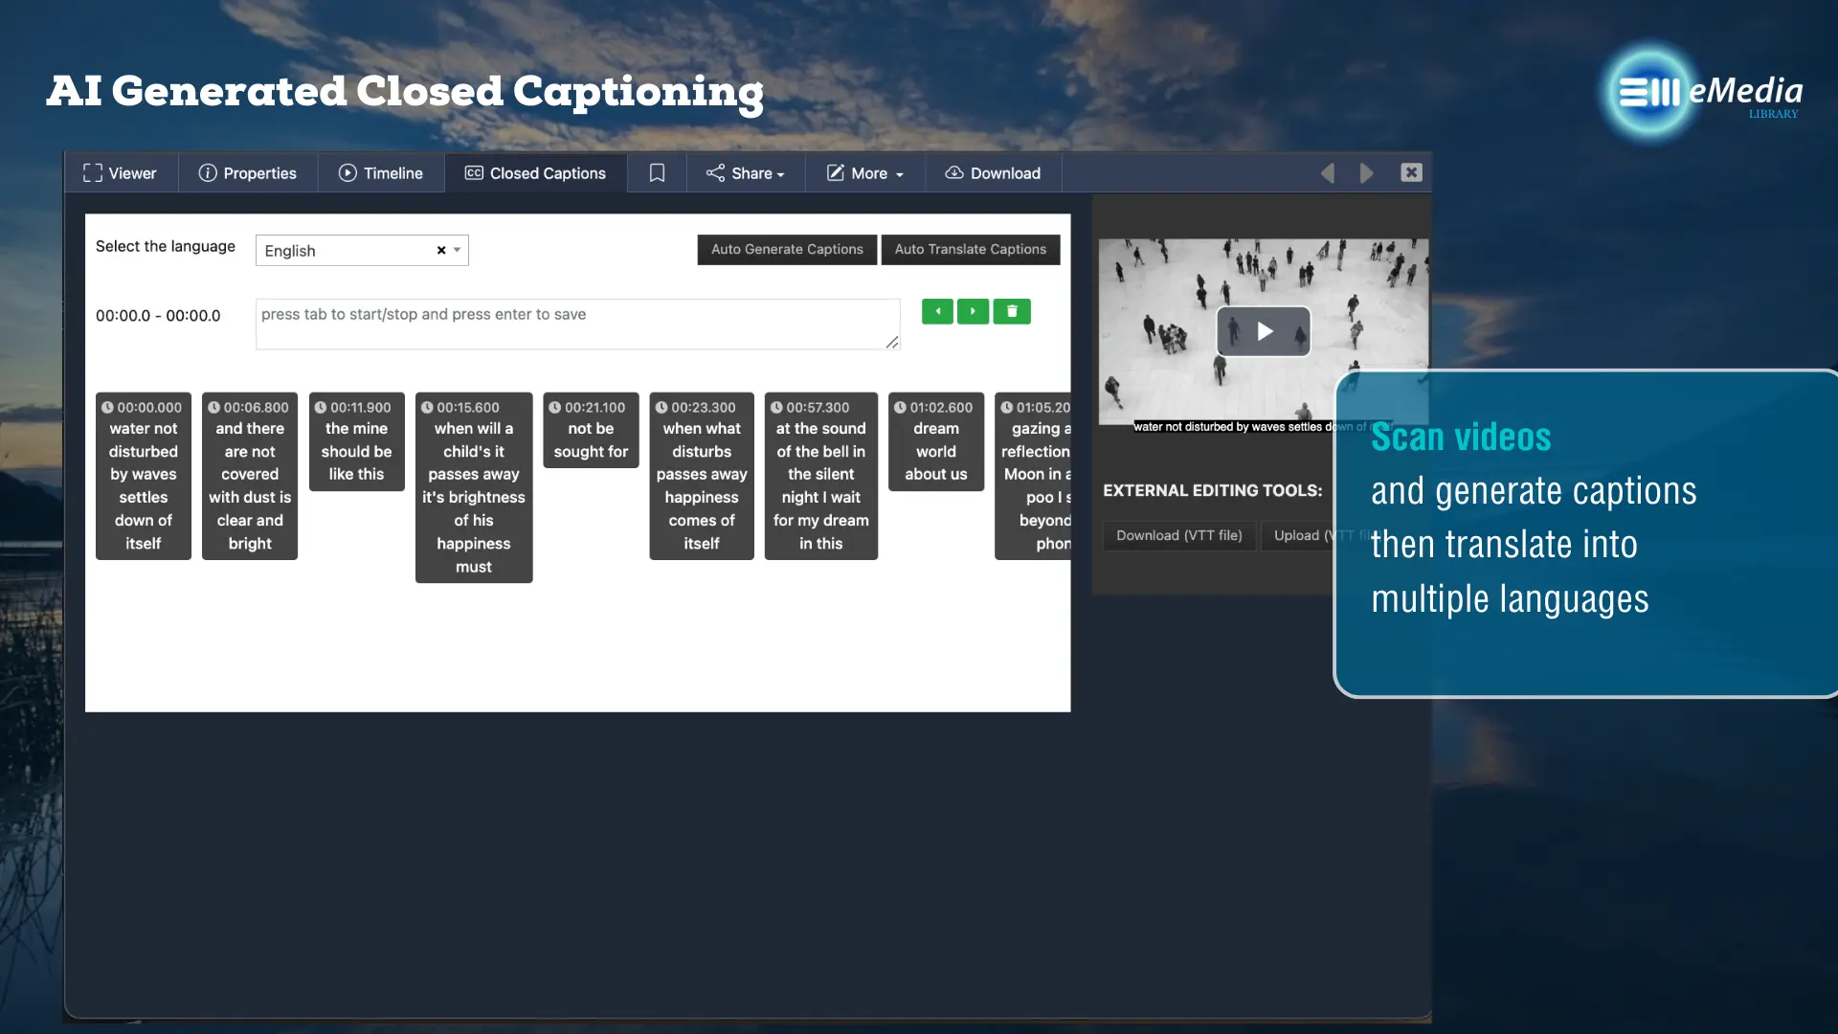Click the green previous caption arrow
Viewport: 1838px width, 1034px height.
(937, 311)
